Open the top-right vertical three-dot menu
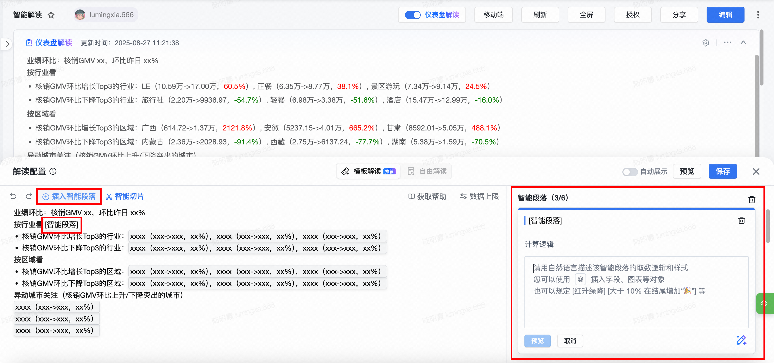Image resolution: width=774 pixels, height=363 pixels. [x=758, y=15]
